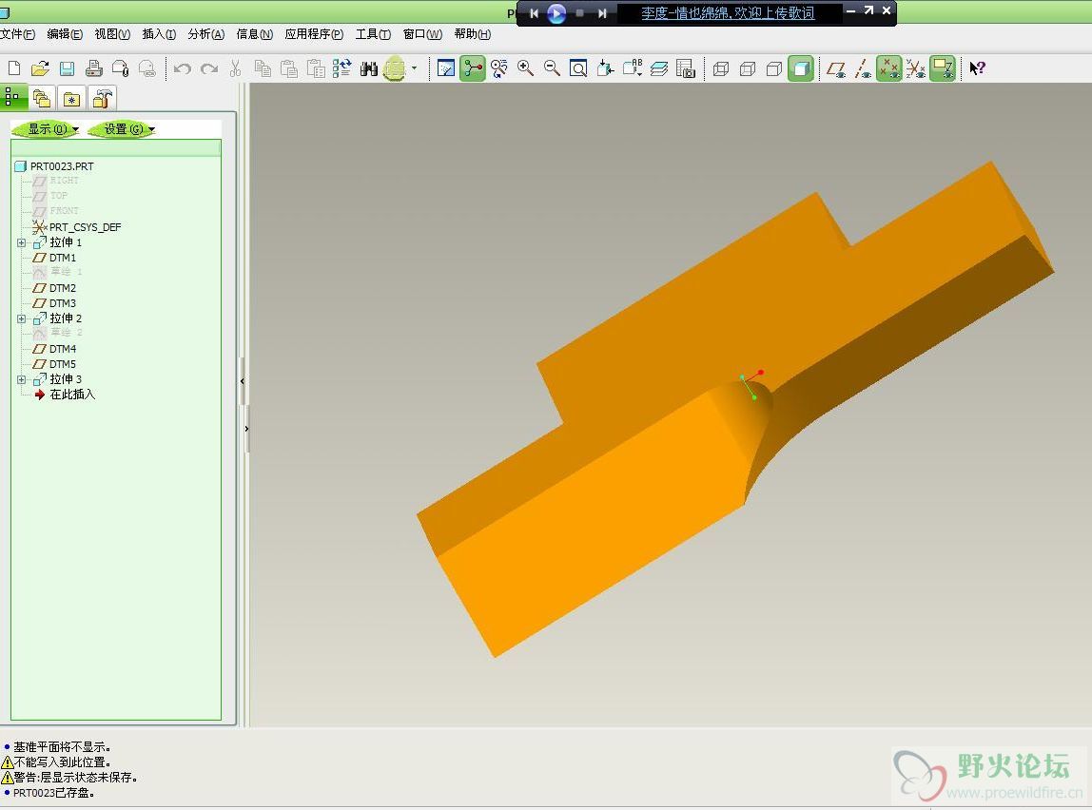Click the selection box tool icon
Screen dimensions: 1092x810
[x=394, y=68]
